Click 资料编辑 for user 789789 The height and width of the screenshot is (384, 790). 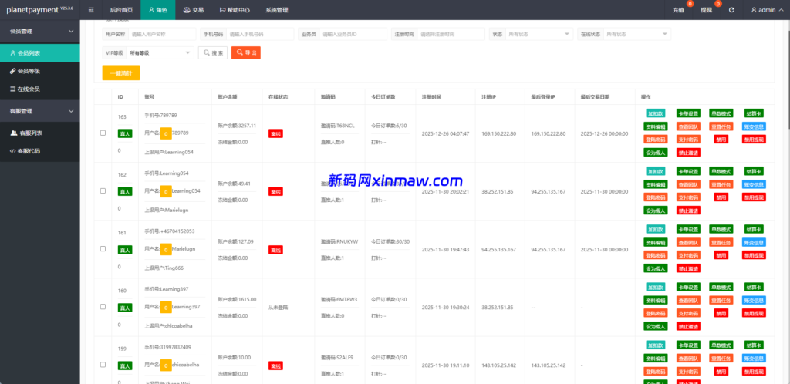[656, 126]
